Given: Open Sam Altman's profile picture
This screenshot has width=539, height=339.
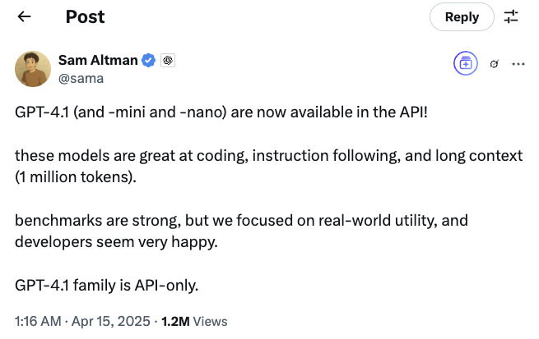Looking at the screenshot, I should pos(33,69).
